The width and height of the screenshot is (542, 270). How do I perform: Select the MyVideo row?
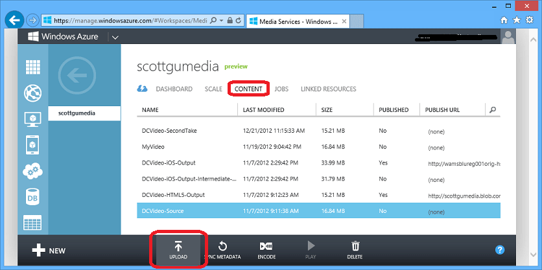tap(319, 147)
